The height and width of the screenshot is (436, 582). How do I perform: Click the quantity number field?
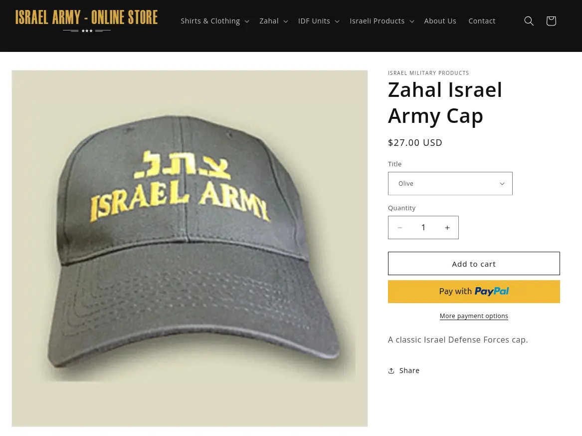[x=423, y=227]
